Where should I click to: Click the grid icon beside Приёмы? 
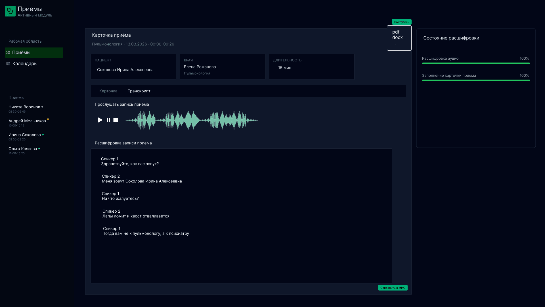pyautogui.click(x=8, y=53)
